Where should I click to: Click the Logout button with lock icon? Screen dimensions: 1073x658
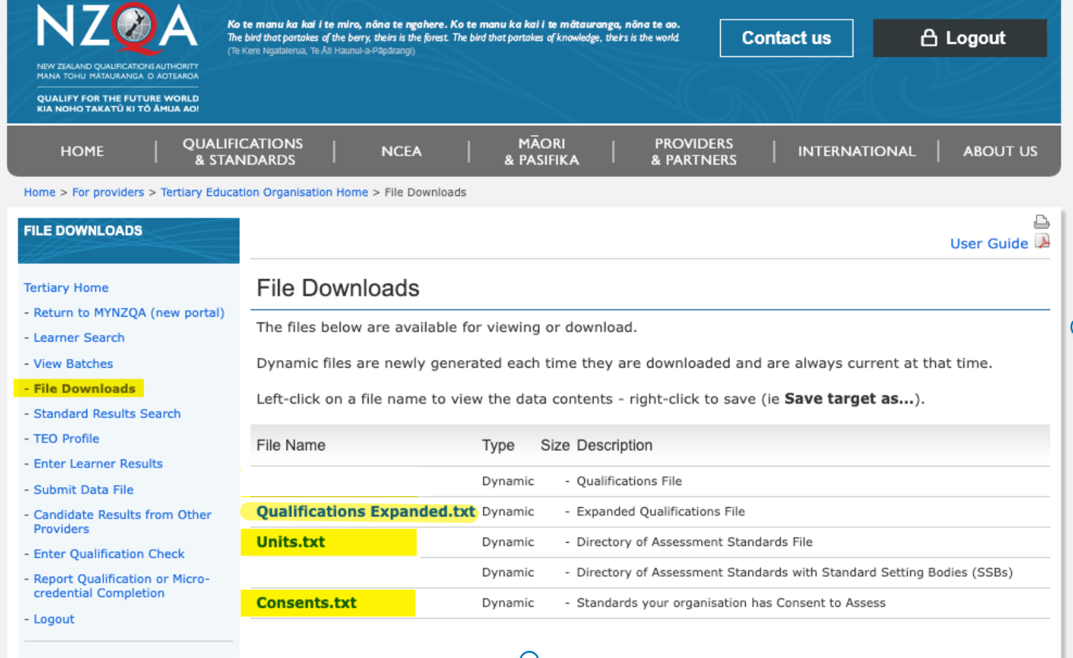tap(960, 38)
